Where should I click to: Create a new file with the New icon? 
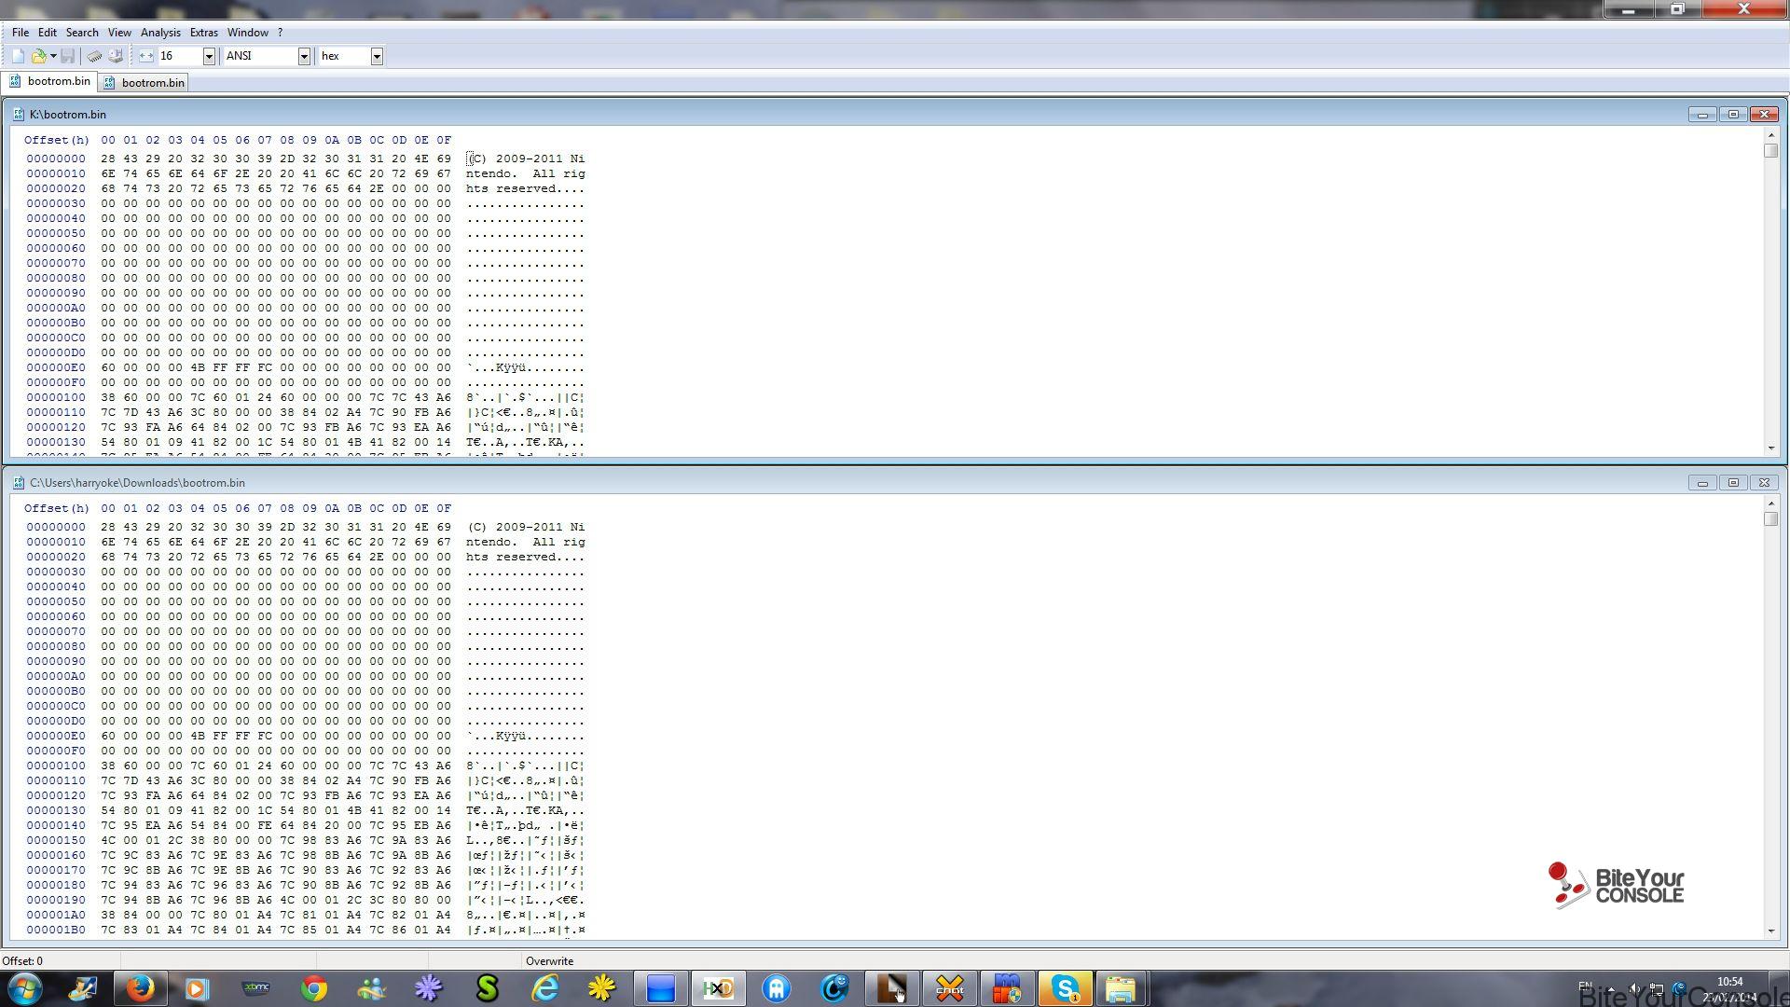coord(18,56)
